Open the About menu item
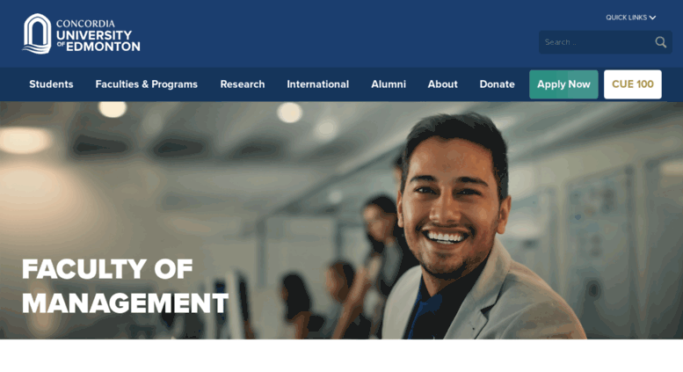683x372 pixels. click(442, 84)
